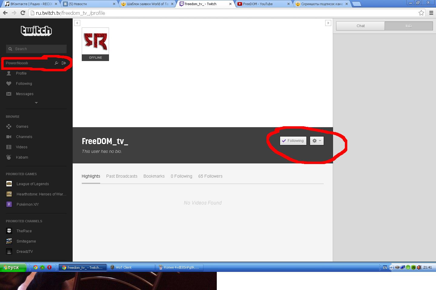Click the search magnifier icon

coord(10,49)
